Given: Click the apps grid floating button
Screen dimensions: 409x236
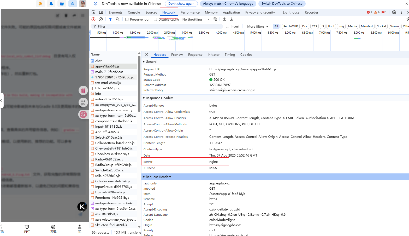Looking at the screenshot, I should (x=83, y=102).
